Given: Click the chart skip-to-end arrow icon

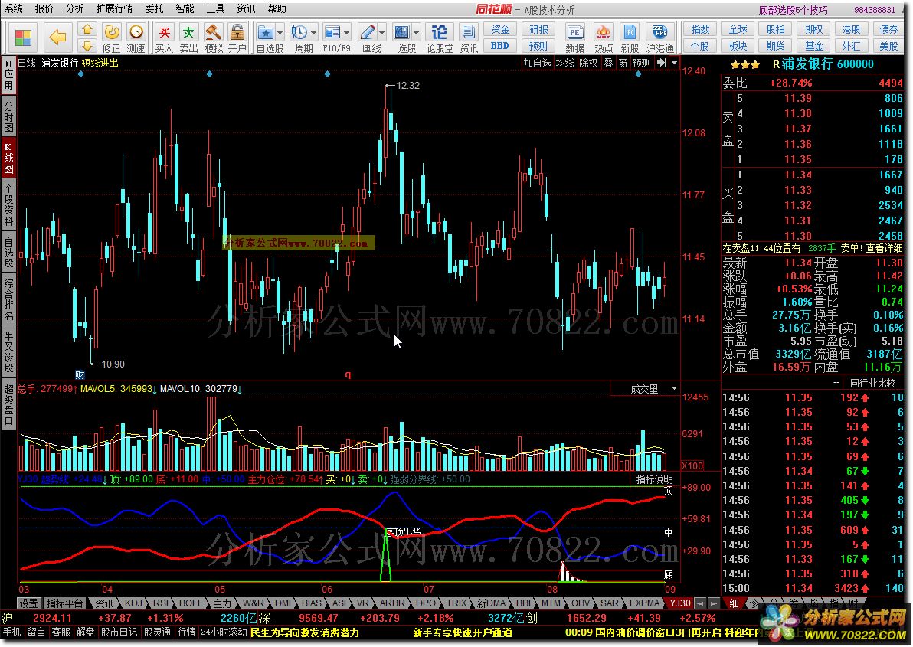Looking at the screenshot, I should [662, 63].
